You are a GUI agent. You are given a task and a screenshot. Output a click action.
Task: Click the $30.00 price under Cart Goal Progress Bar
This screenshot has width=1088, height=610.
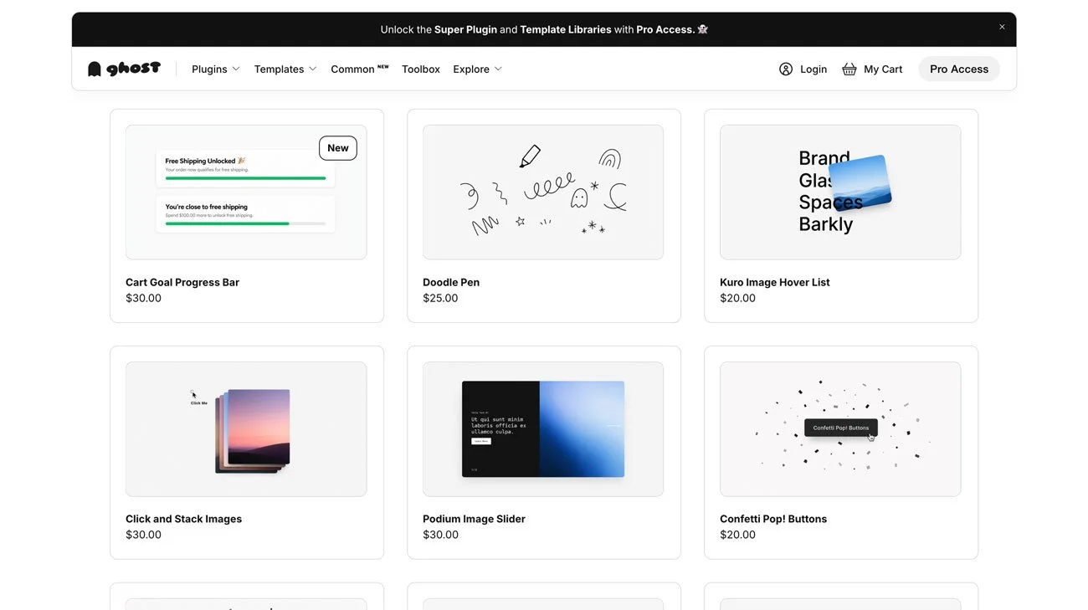coord(143,299)
